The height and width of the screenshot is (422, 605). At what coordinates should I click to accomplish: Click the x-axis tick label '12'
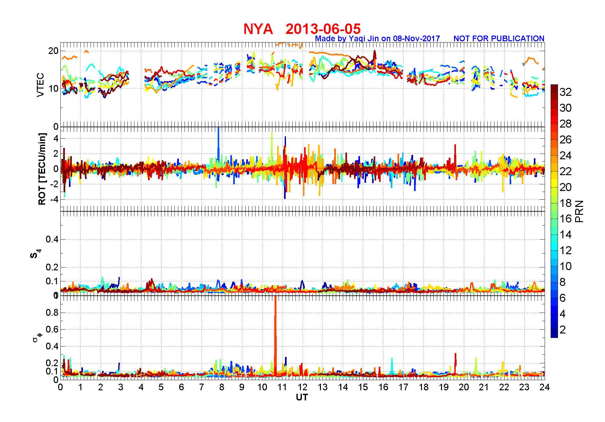[302, 387]
